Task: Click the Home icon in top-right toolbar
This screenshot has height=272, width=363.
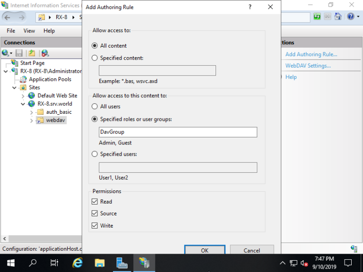Action: (338, 17)
